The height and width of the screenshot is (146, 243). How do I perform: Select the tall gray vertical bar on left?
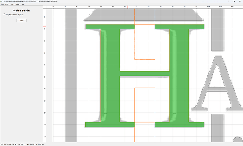coord(71,75)
